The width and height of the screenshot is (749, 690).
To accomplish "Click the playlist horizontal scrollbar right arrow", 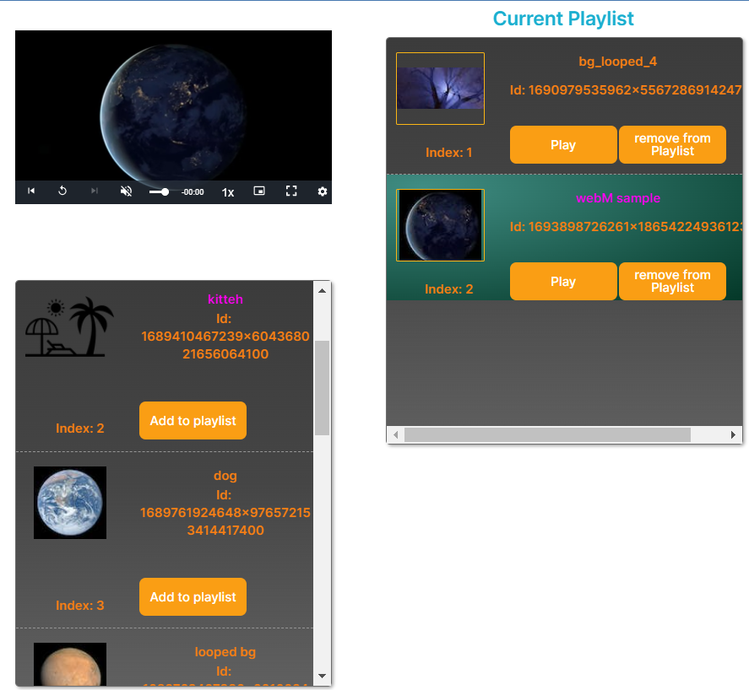I will (733, 434).
